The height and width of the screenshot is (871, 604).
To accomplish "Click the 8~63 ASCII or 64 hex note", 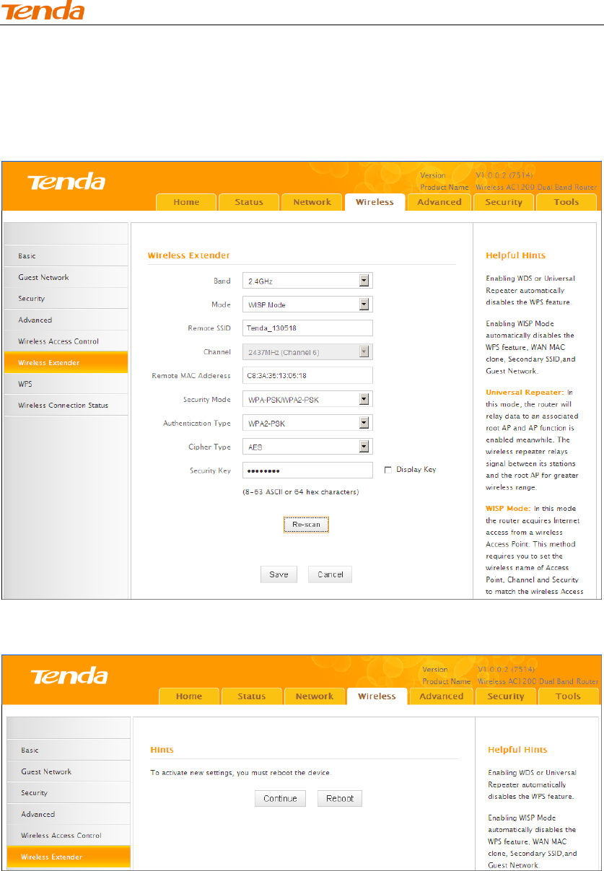I will click(300, 492).
